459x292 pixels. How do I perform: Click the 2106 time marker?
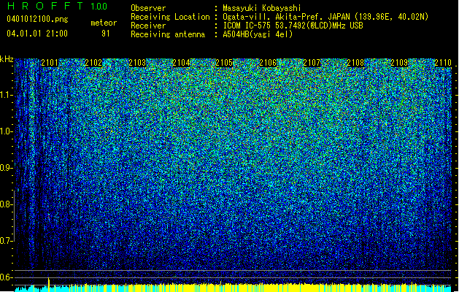coord(268,63)
